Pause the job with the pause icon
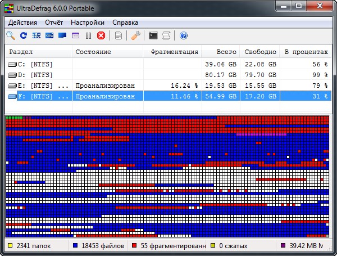 pyautogui.click(x=88, y=35)
